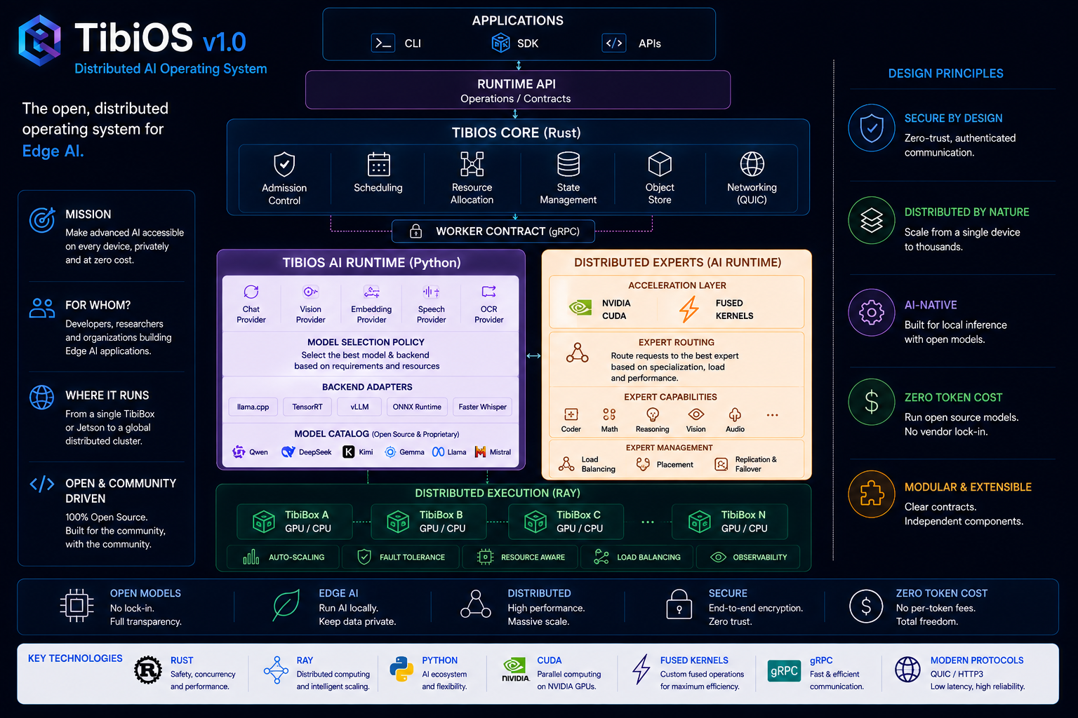The image size is (1078, 718).
Task: Select the CLI terminal icon
Action: point(383,43)
